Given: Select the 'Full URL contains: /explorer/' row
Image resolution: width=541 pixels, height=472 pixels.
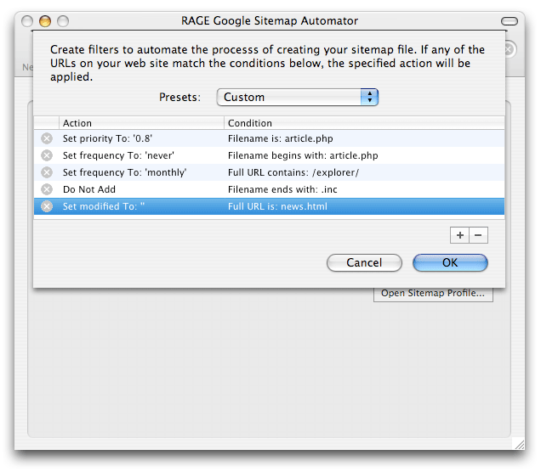Looking at the screenshot, I should (x=269, y=172).
